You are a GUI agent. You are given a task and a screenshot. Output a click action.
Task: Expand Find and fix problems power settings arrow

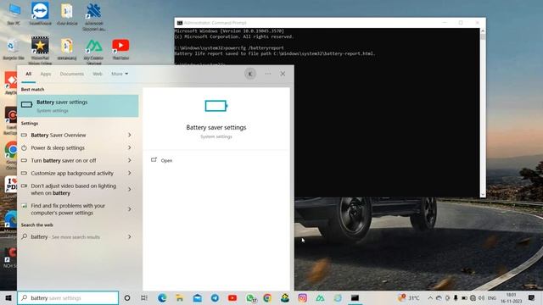tap(130, 209)
